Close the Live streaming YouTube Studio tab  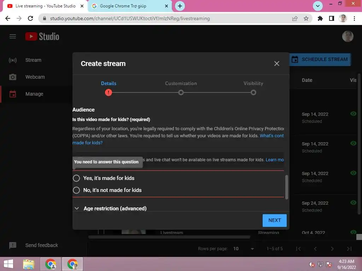(82, 6)
